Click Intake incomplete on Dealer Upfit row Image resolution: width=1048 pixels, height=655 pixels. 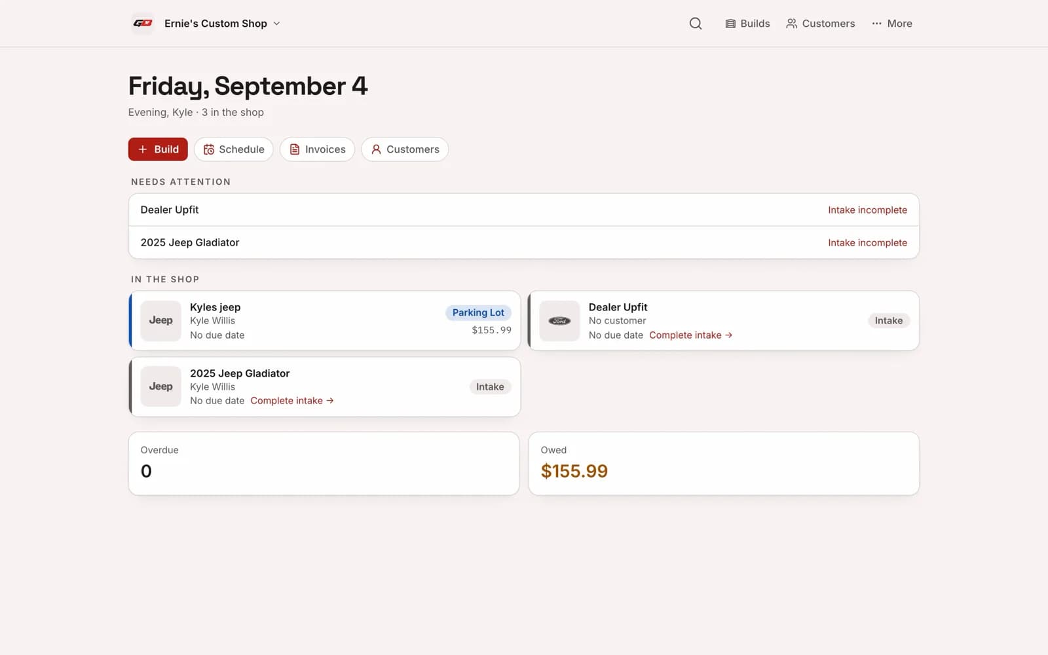click(867, 210)
